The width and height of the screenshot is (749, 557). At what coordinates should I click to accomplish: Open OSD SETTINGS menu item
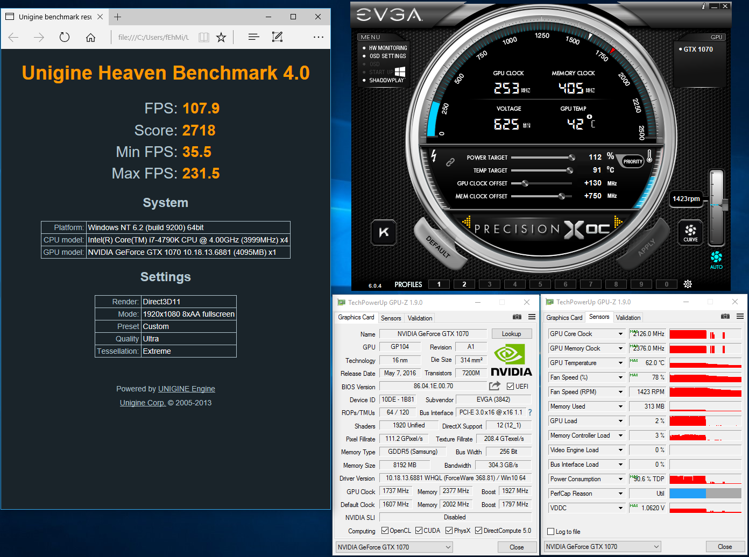click(388, 56)
